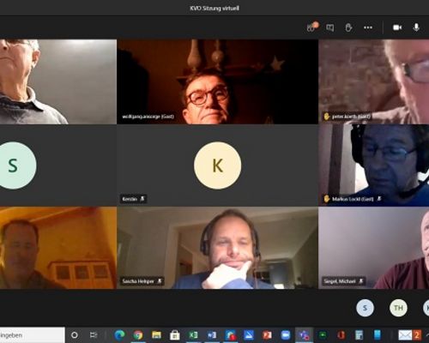Viewport: 429px width, 343px height.
Task: Open PowerPoint from the taskbar
Action: pyautogui.click(x=267, y=335)
